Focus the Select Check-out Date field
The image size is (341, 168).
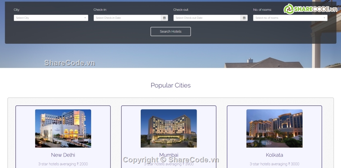207,18
